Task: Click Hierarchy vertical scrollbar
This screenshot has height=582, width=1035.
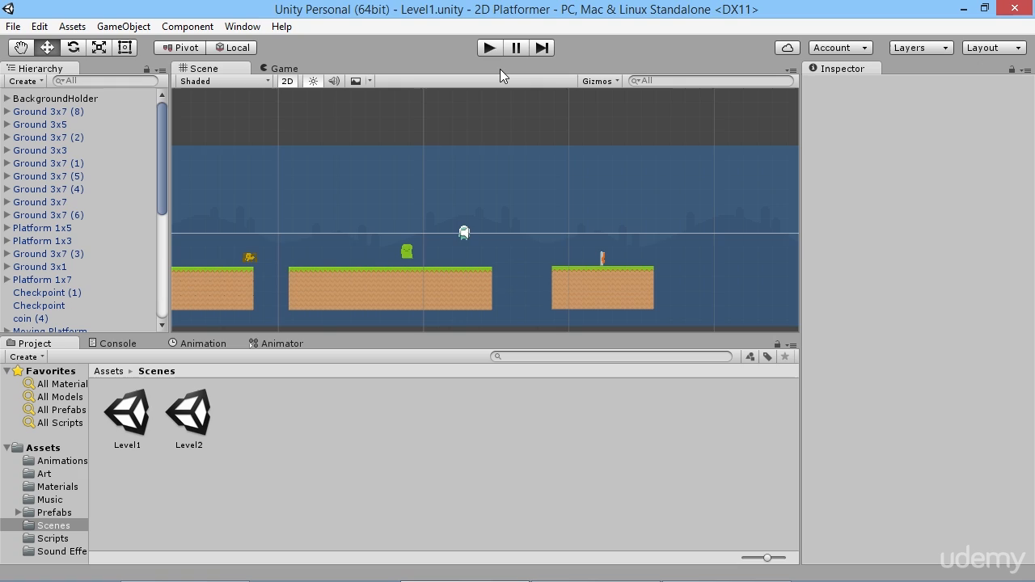Action: click(x=162, y=158)
